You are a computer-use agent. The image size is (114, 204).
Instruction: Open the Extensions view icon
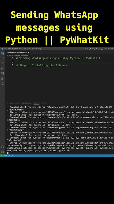click(3, 78)
